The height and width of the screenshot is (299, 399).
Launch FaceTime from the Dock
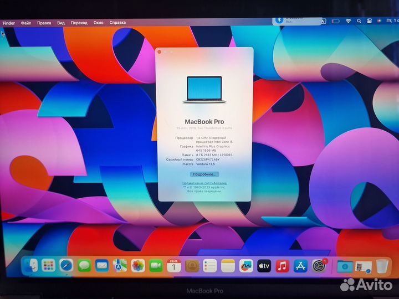(156, 266)
